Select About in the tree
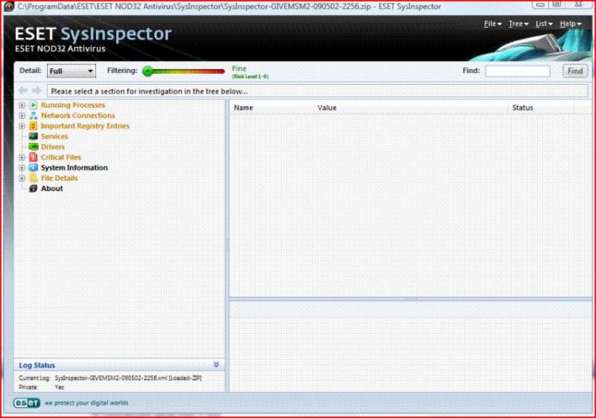This screenshot has width=596, height=418. [x=52, y=189]
